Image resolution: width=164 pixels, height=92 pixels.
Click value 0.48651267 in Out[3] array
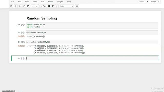click(40, 46)
